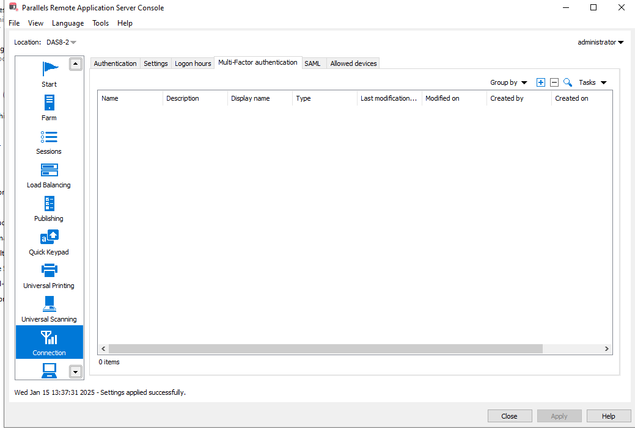Go to the Sessions category
635x429 pixels.
[x=49, y=141]
